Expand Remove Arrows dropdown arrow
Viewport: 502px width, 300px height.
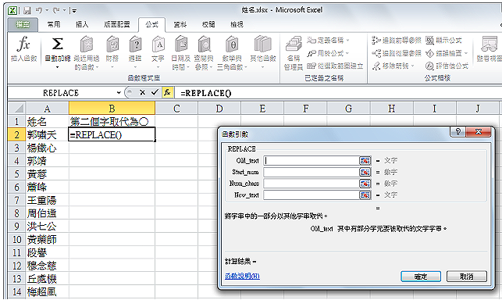pos(413,66)
